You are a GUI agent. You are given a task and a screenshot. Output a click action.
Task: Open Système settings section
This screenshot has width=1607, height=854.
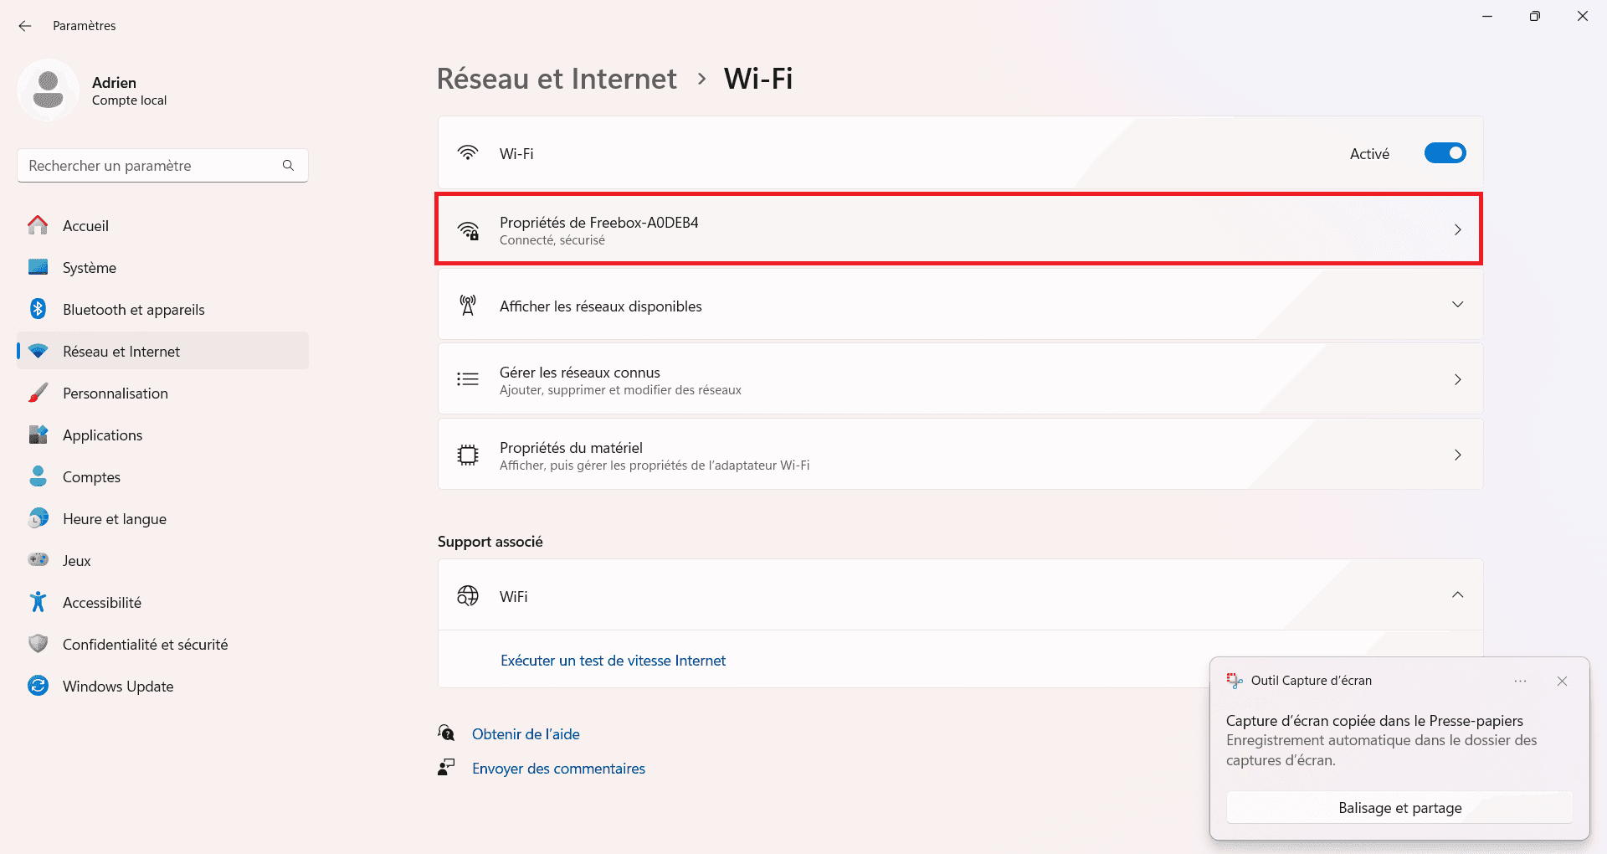tap(162, 267)
